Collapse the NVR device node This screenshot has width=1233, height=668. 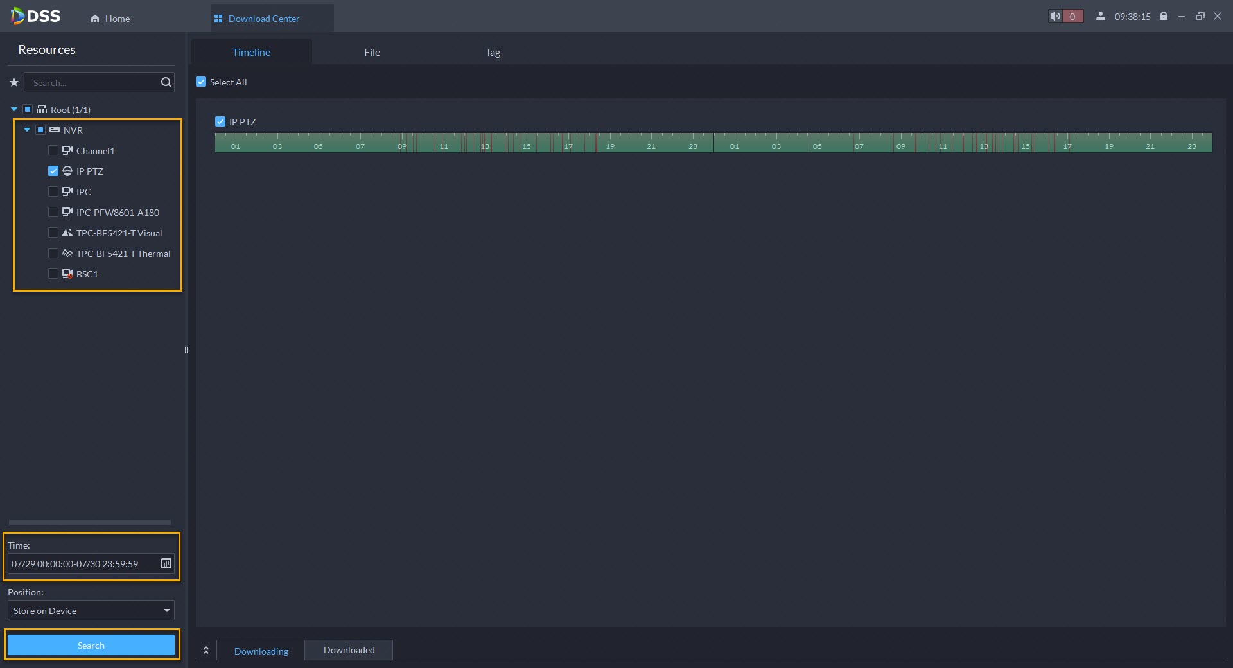tap(27, 130)
